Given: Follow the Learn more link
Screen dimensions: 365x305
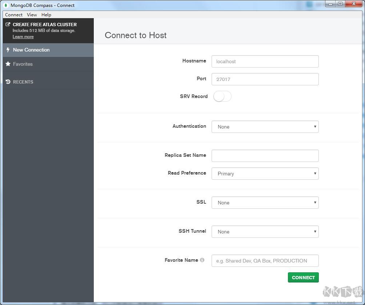Looking at the screenshot, I should (23, 37).
